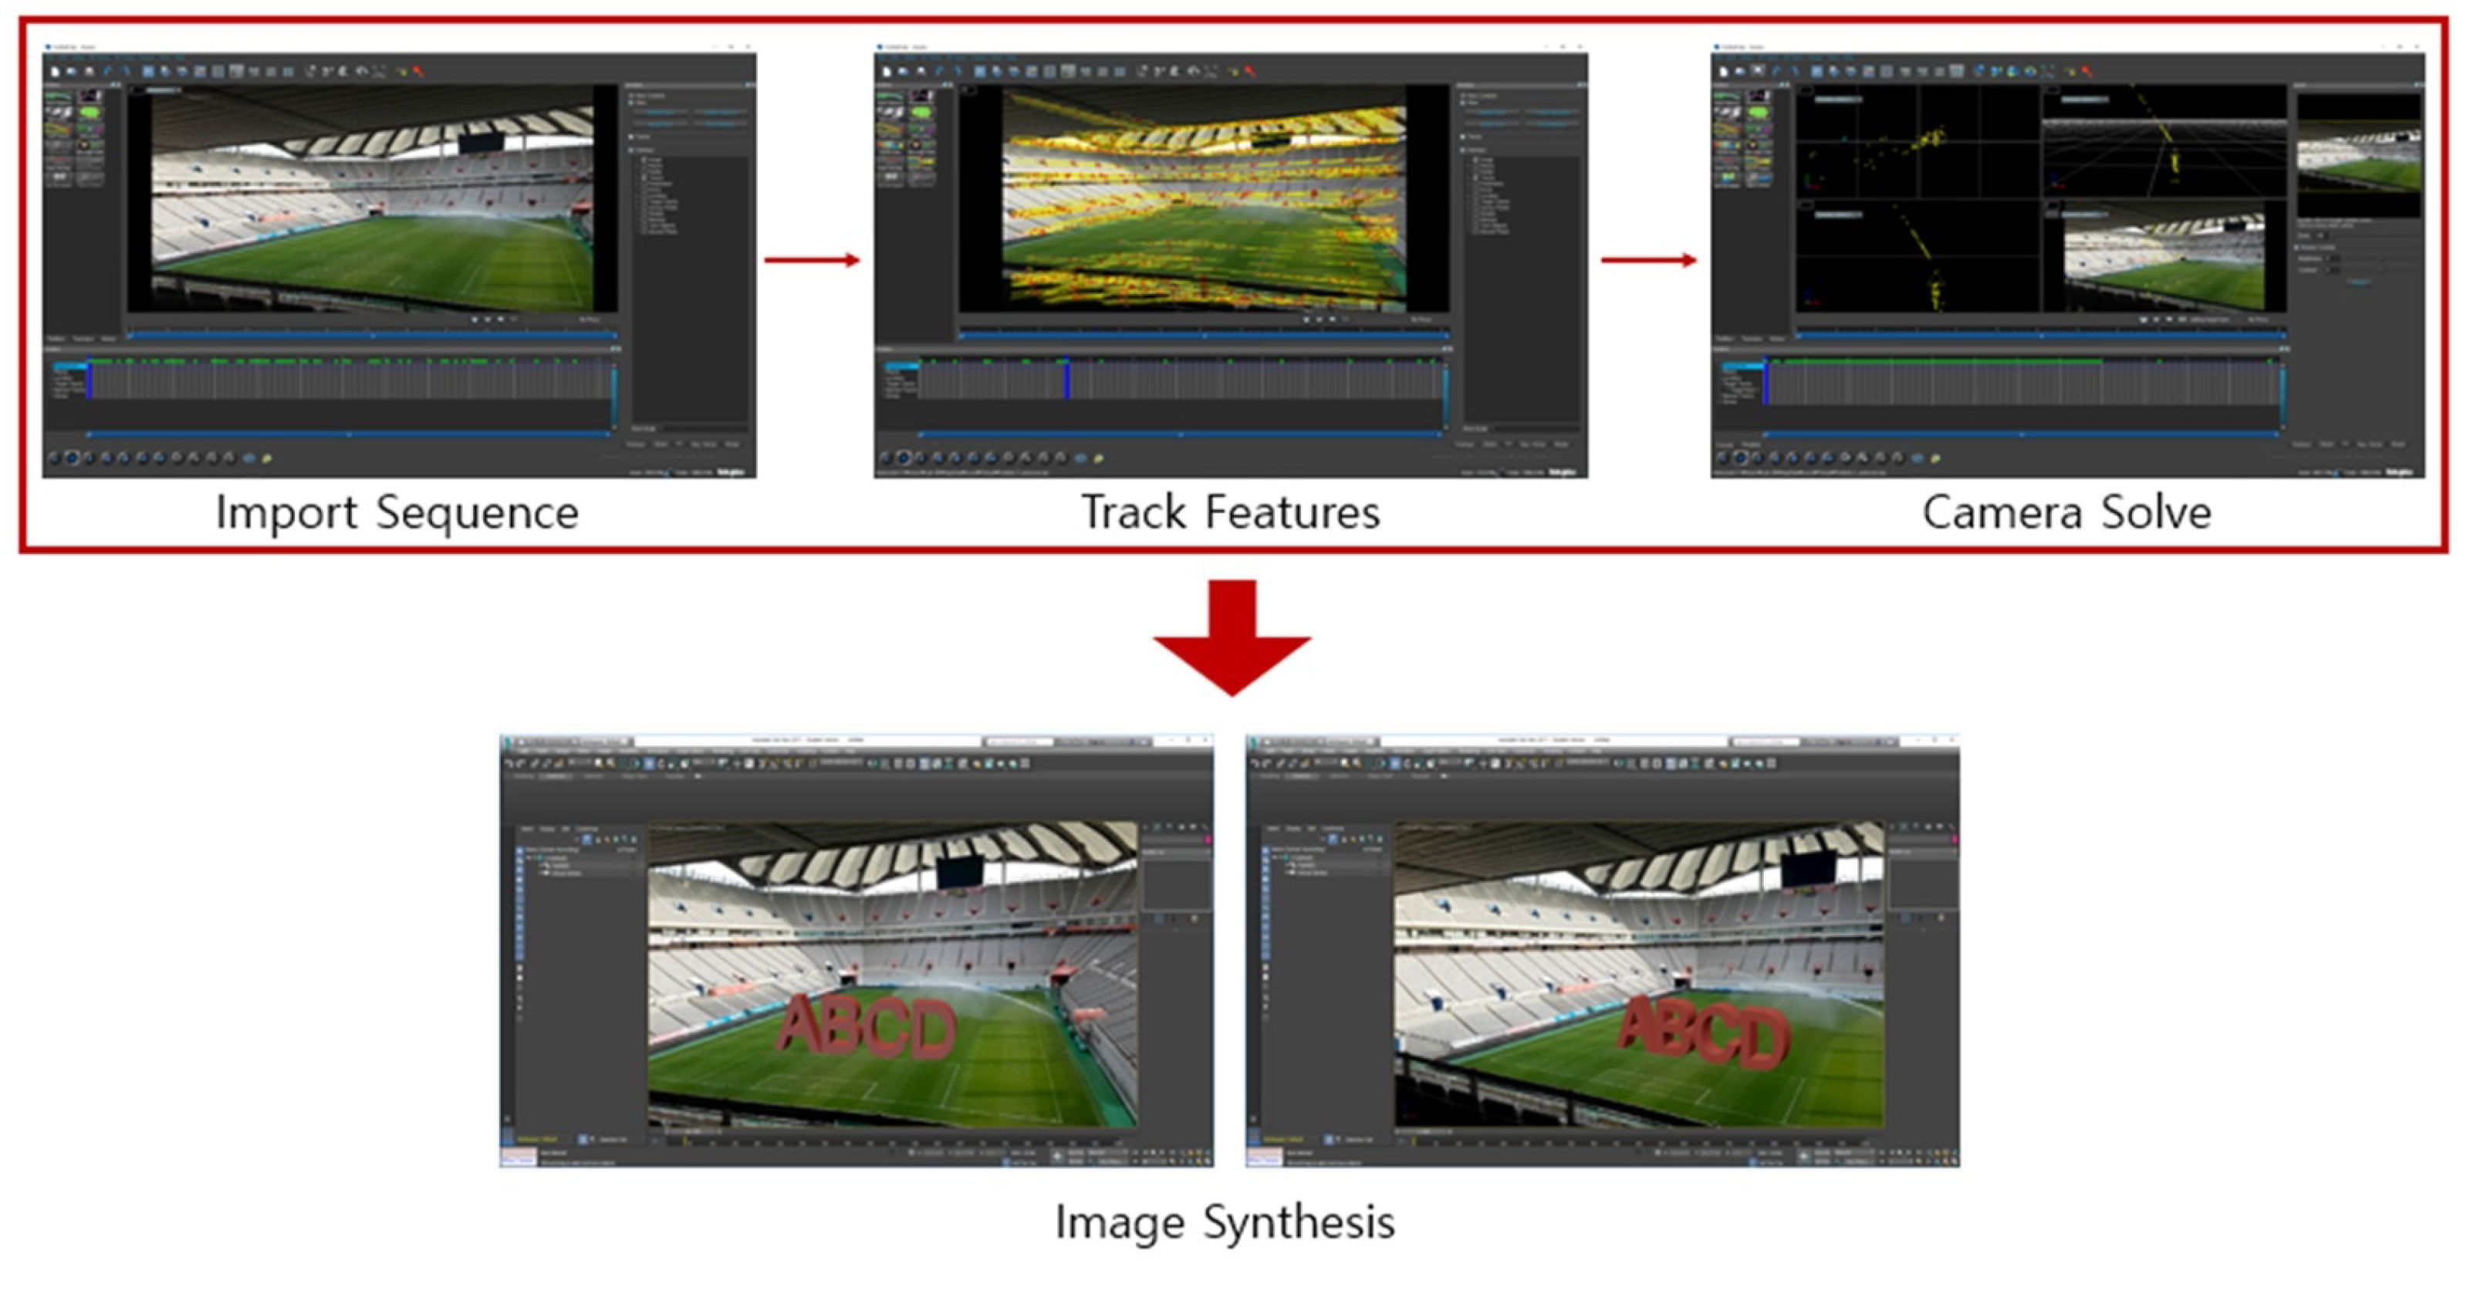Toggle first checkbox in Import Sequence right panel
2470x1291 pixels.
[x=631, y=95]
